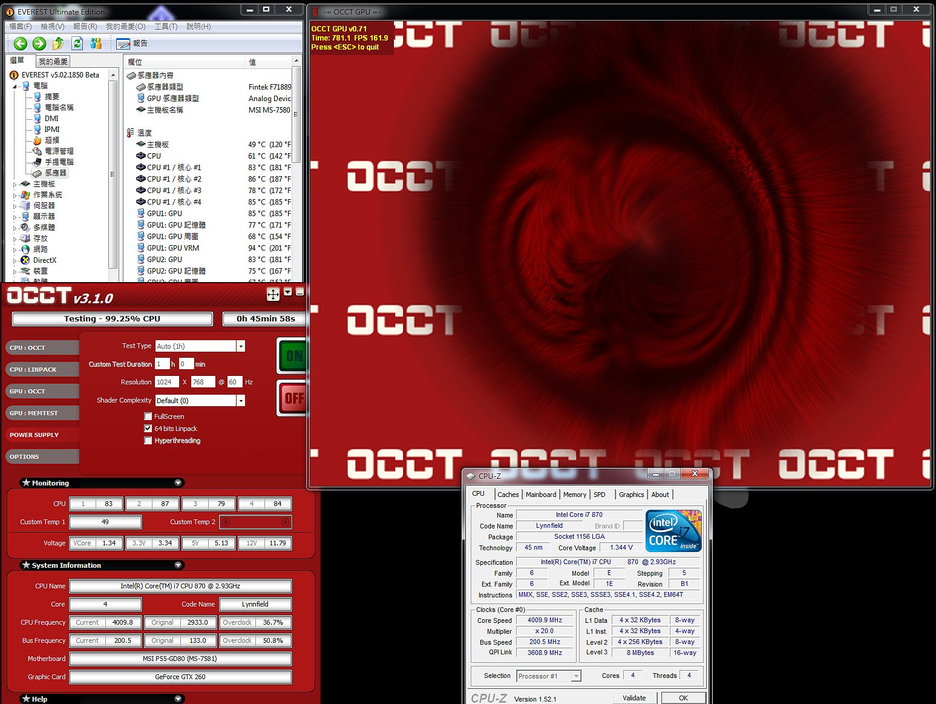Screen dimensions: 936x704
Task: Click the star icon beside System Information
Action: [x=26, y=565]
